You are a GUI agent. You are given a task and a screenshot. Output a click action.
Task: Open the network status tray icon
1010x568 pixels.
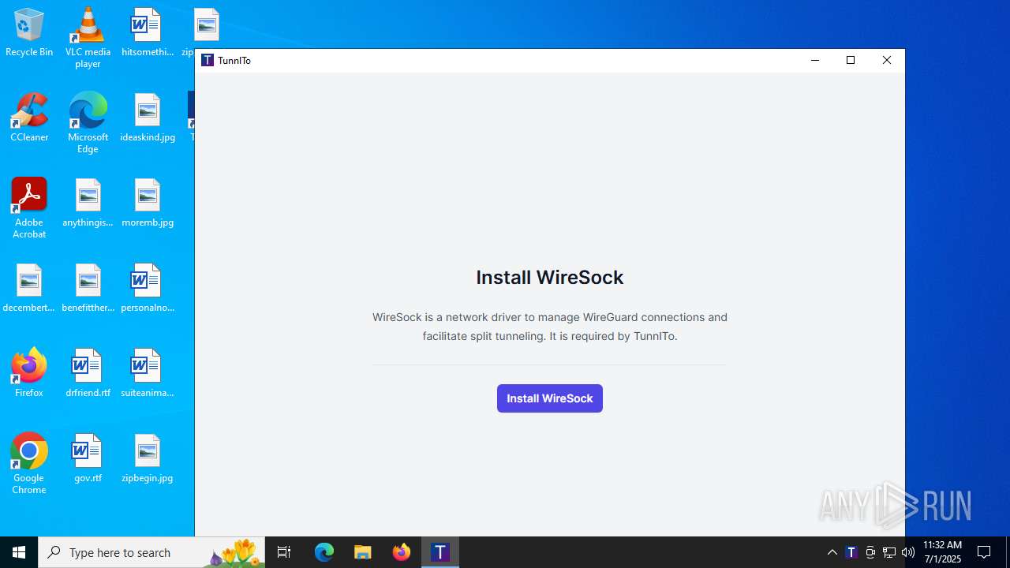point(889,552)
